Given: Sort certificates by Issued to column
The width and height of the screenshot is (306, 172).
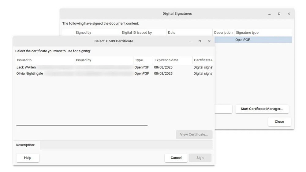Looking at the screenshot, I should point(44,60).
